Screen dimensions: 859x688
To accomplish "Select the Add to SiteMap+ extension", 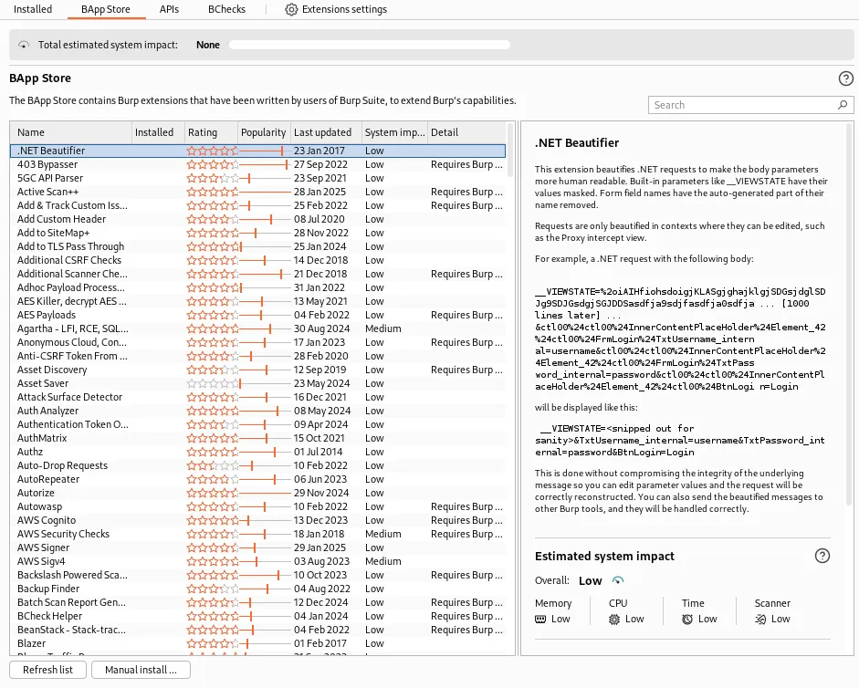I will tap(257, 233).
